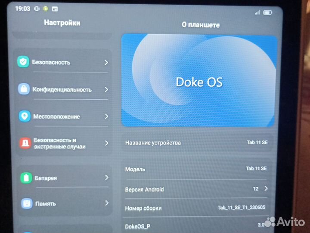Viewport: 310px width, 233px height.
Task: Open Безопасность и экстренные случаи
Action: (x=64, y=143)
